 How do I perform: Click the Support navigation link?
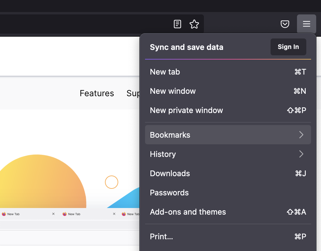[x=134, y=93]
